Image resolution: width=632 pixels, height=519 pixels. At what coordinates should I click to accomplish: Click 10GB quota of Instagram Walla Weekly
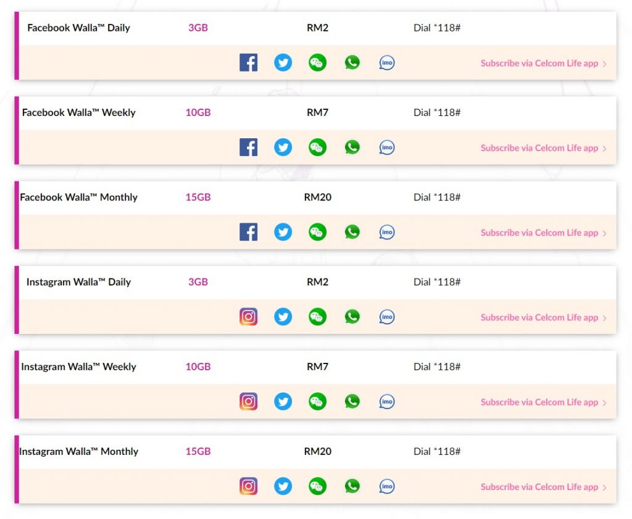198,367
